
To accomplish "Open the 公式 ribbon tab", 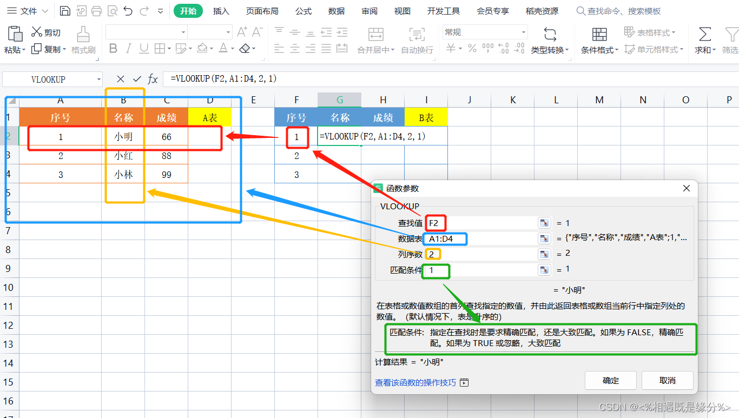I will click(303, 11).
